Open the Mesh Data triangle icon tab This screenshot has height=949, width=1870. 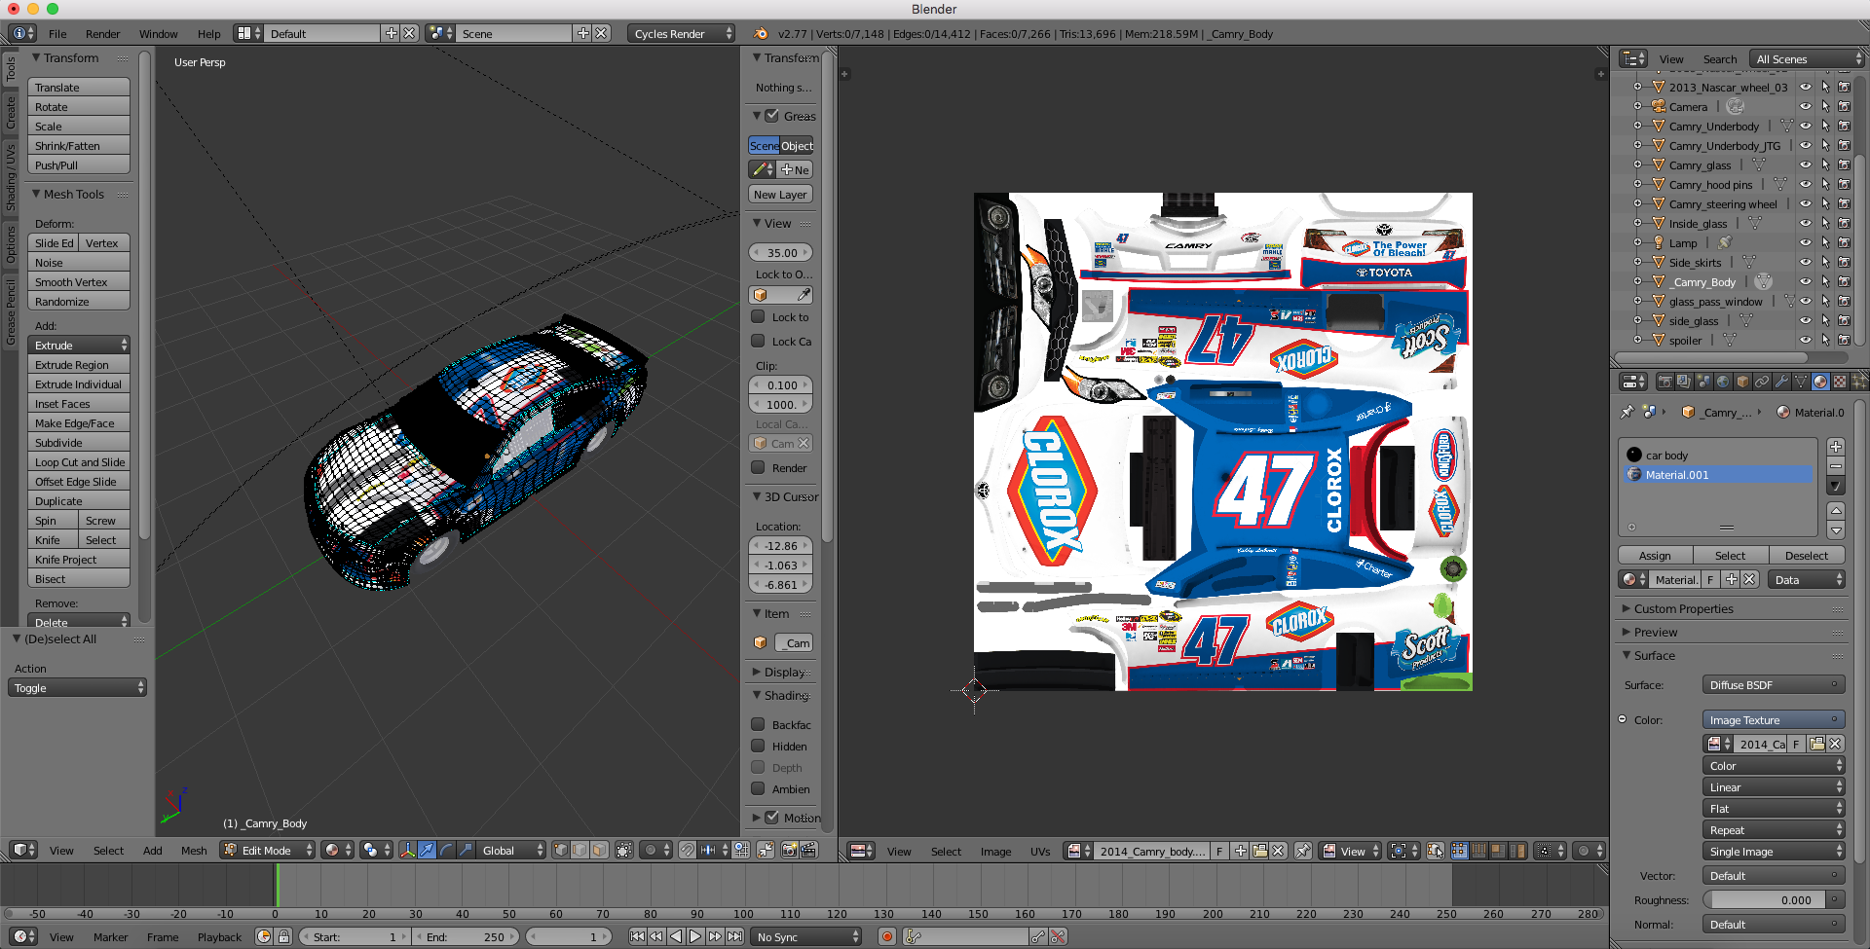point(1801,383)
